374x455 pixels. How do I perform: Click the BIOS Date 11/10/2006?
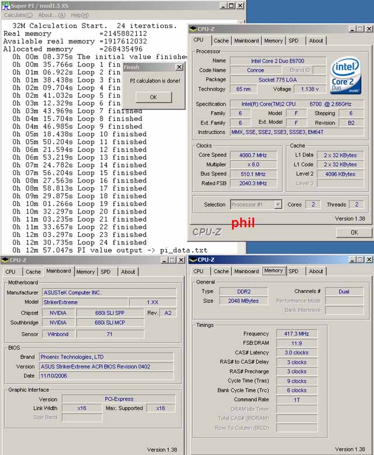click(106, 376)
